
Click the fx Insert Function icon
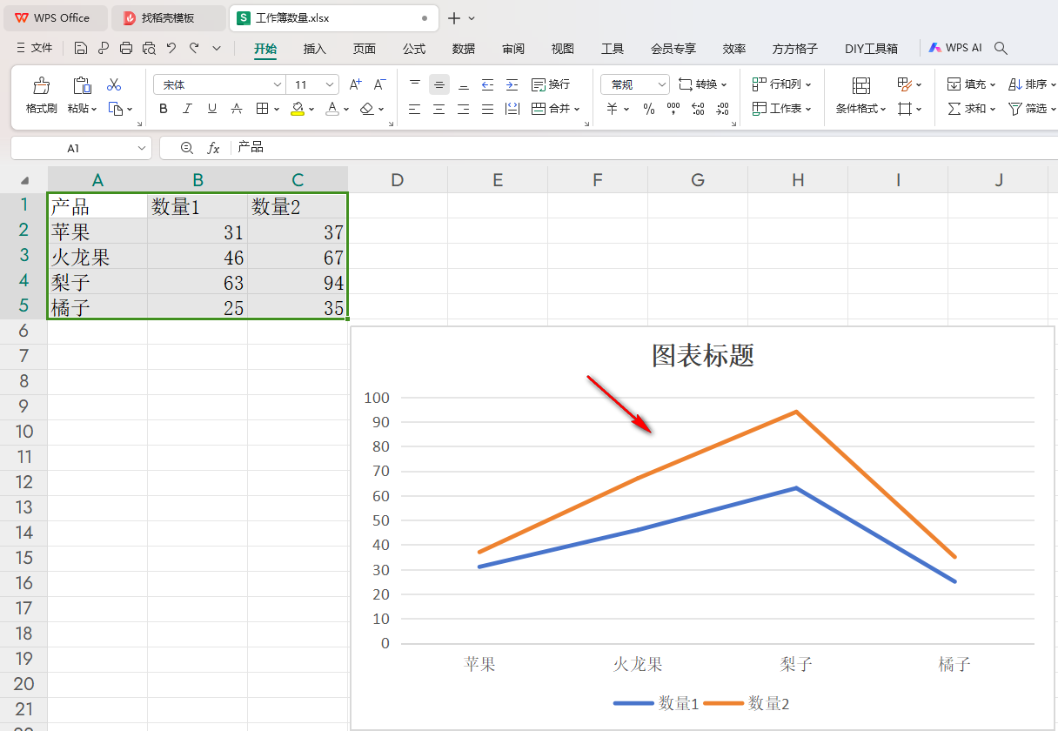pos(213,148)
